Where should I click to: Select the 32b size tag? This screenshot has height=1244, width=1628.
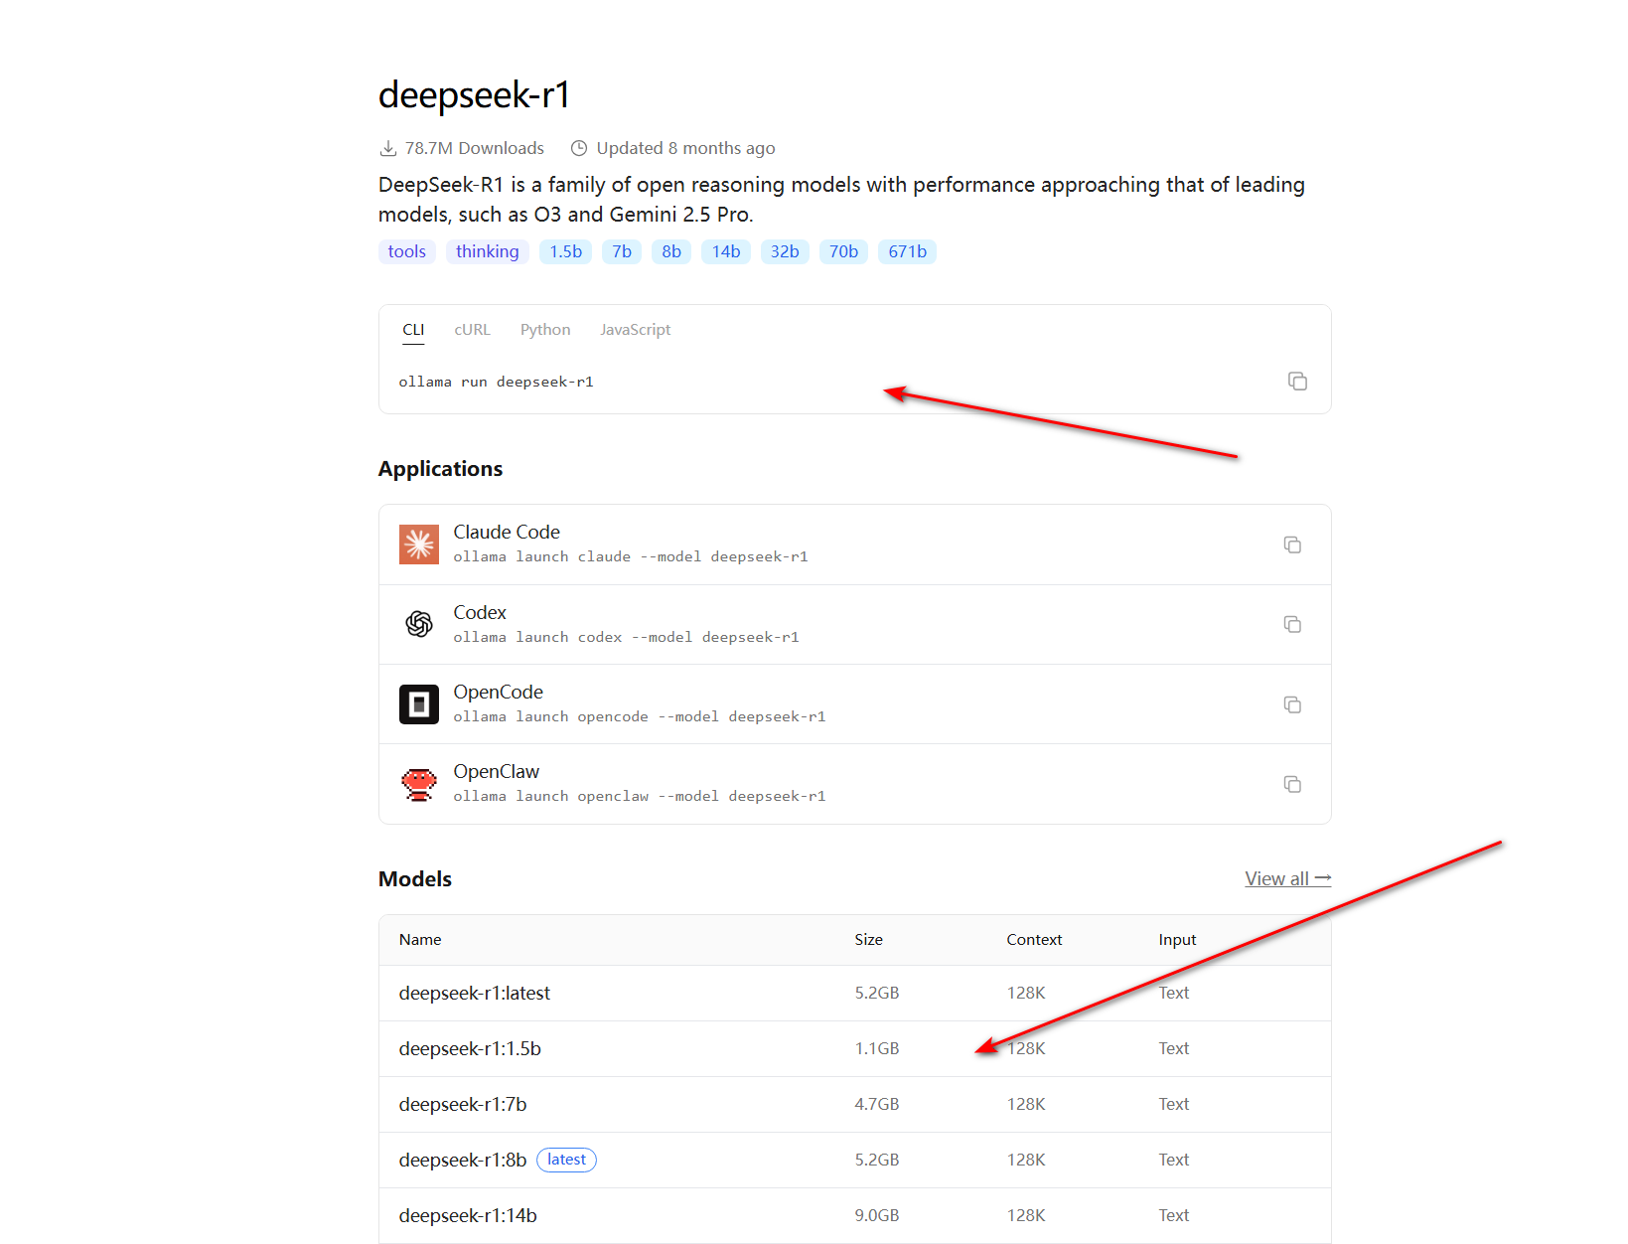tap(785, 251)
